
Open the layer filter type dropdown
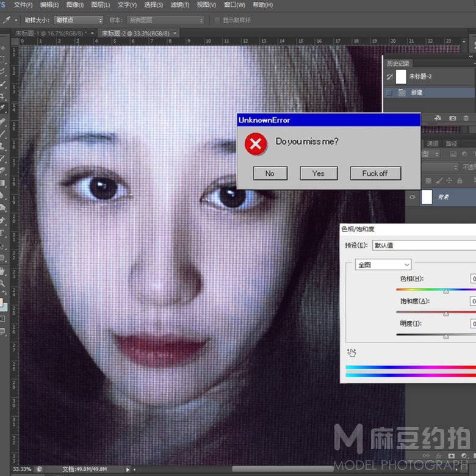(430, 154)
